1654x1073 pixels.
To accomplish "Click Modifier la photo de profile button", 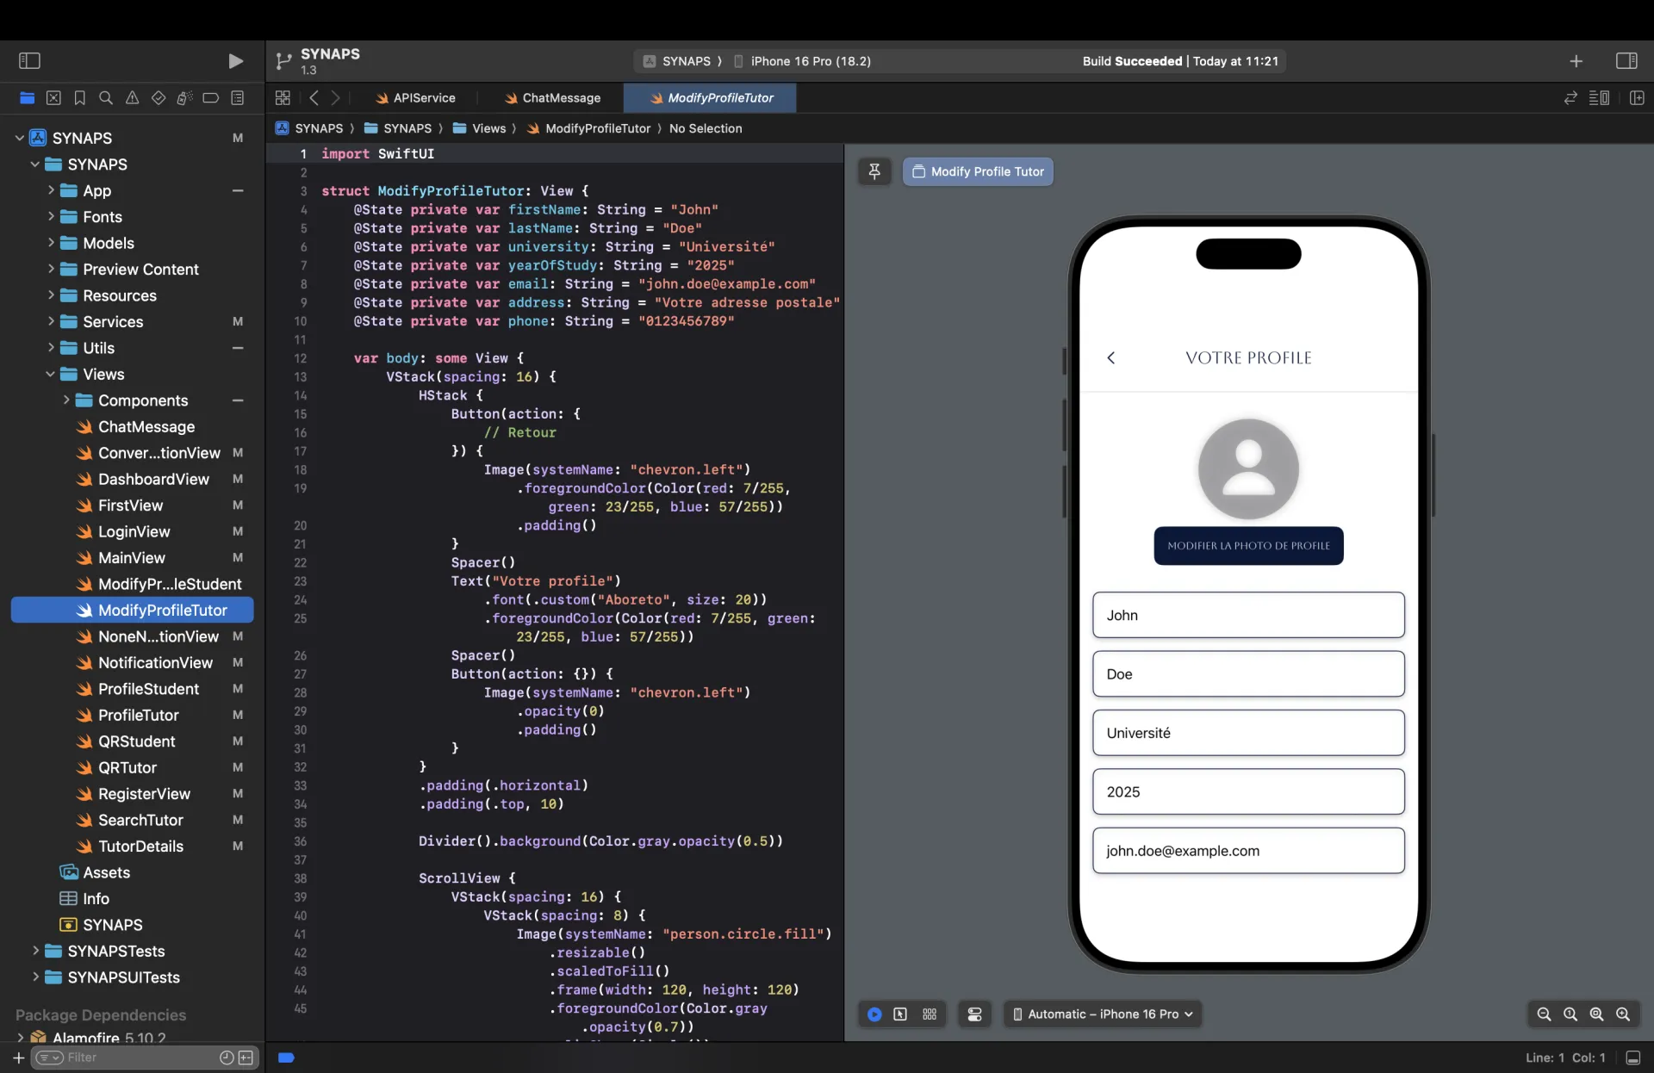I will [x=1248, y=546].
